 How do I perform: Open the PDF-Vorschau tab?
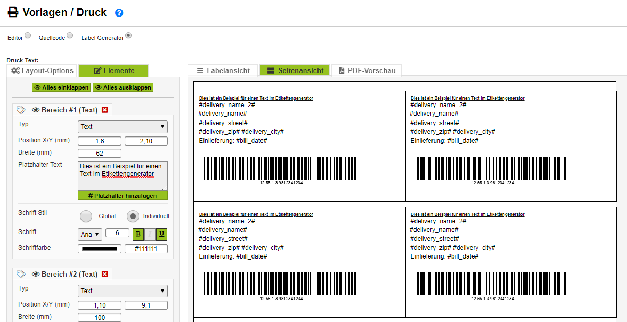[367, 71]
